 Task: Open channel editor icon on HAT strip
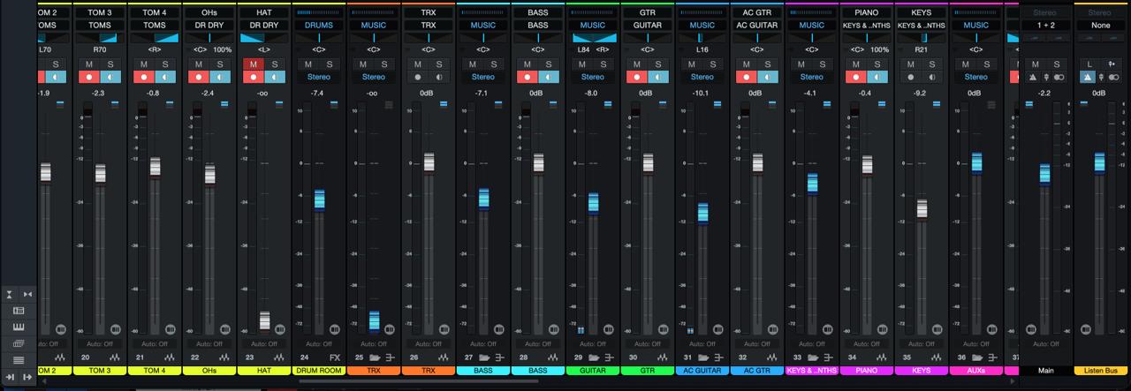[x=278, y=329]
